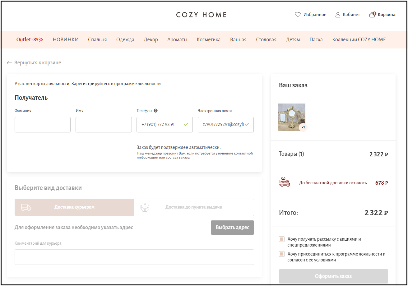Open the НОВИНКИ category
Viewport: 408px width, 286px height.
tap(66, 39)
